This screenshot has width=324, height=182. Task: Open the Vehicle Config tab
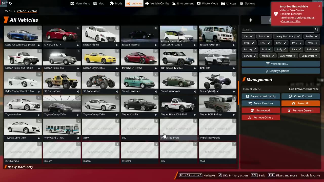click(157, 3)
